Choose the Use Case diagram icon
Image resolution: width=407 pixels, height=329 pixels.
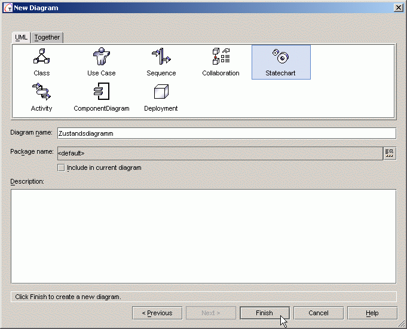101,57
